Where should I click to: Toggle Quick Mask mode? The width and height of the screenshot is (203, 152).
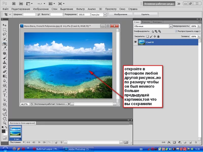4,138
